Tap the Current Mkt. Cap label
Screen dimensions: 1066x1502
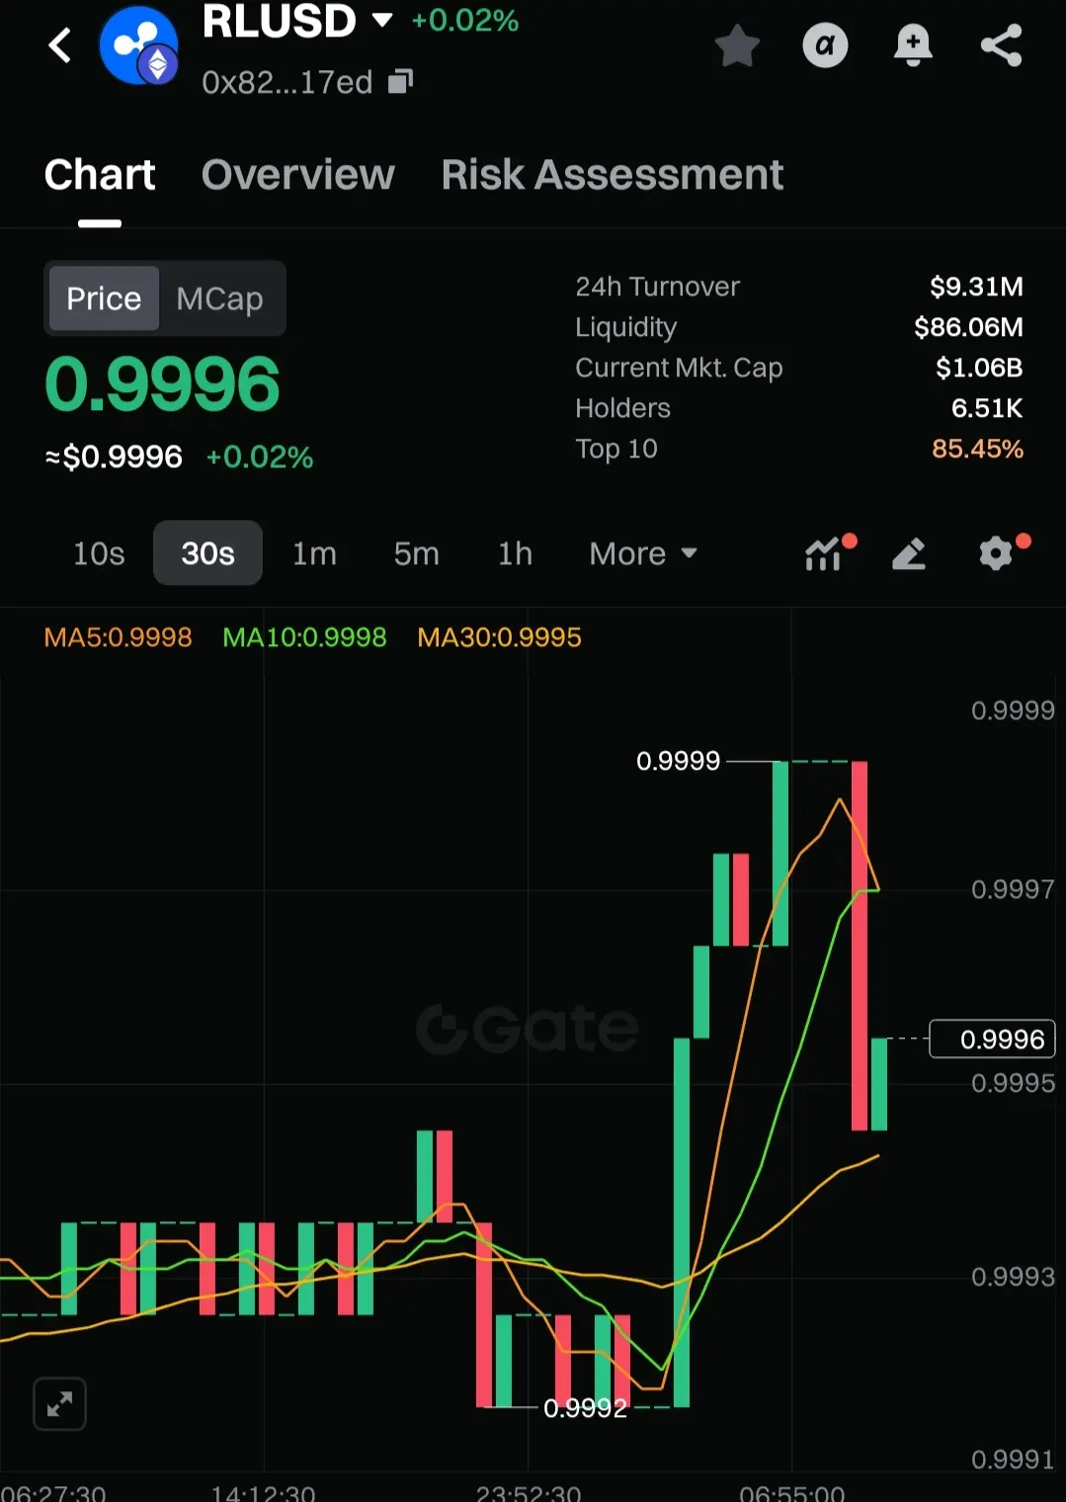tap(679, 368)
